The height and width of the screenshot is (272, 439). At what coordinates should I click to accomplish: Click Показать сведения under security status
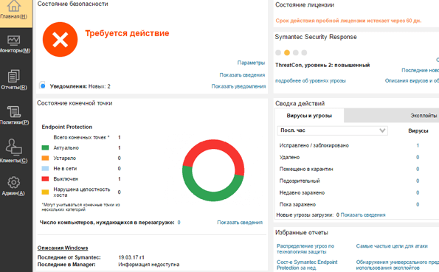pos(242,74)
